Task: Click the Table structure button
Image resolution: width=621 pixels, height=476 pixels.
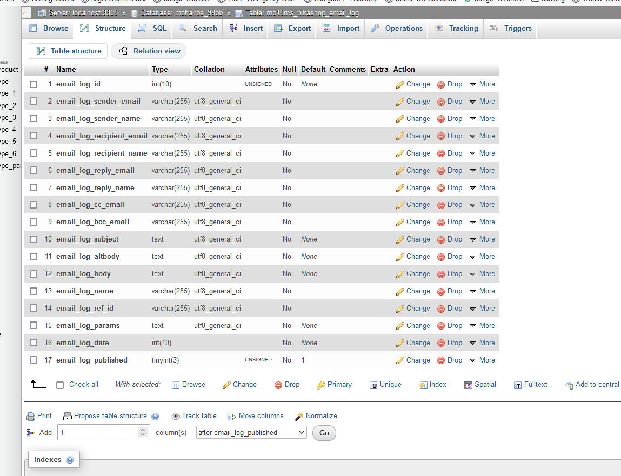Action: pos(68,51)
